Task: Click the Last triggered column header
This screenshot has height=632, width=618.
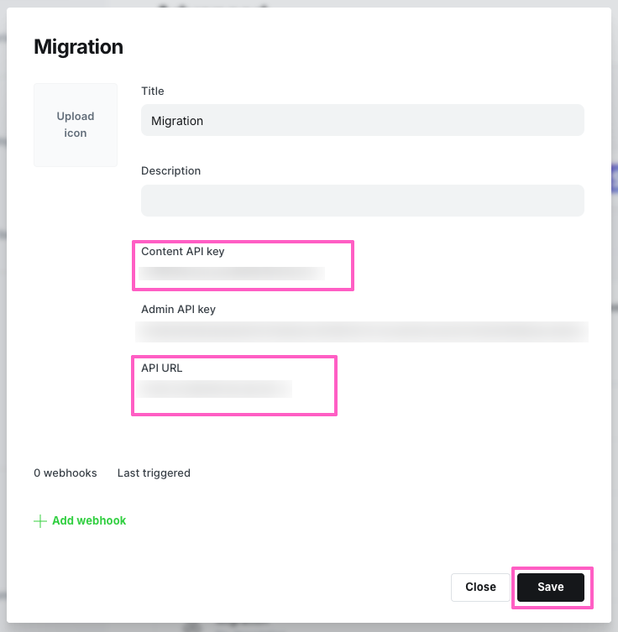Action: [154, 473]
